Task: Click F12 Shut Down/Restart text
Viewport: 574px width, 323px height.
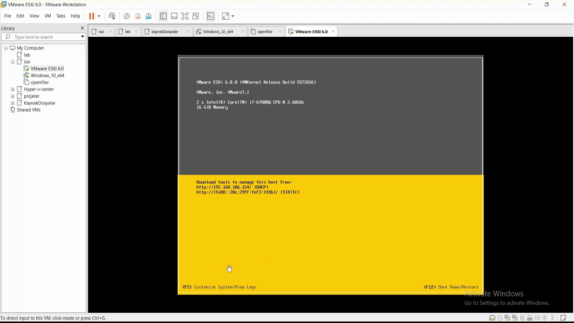Action: (x=452, y=287)
